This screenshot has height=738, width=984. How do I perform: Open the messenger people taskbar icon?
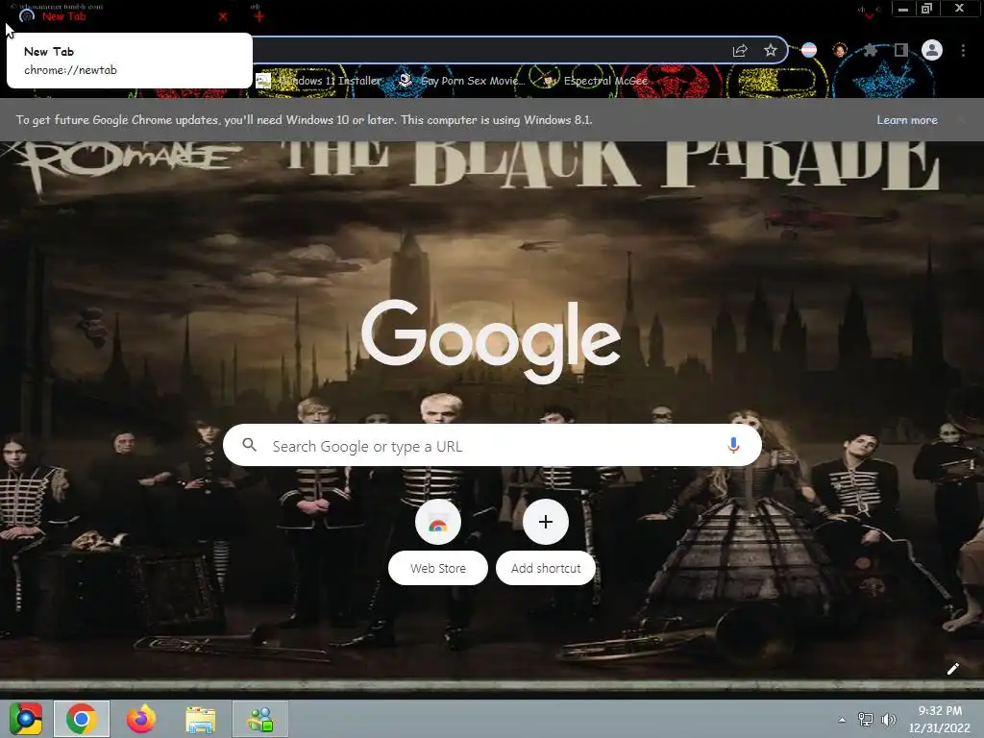(x=260, y=719)
